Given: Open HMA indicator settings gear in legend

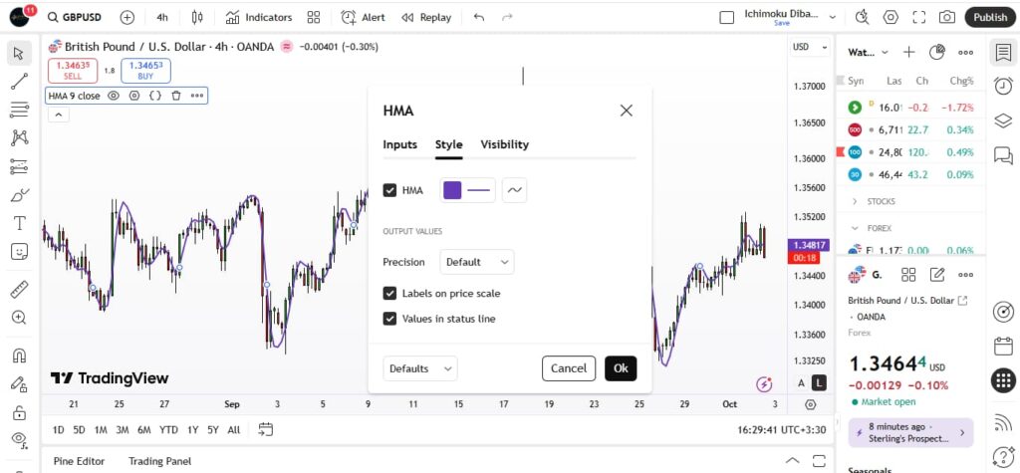Looking at the screenshot, I should click(x=134, y=96).
